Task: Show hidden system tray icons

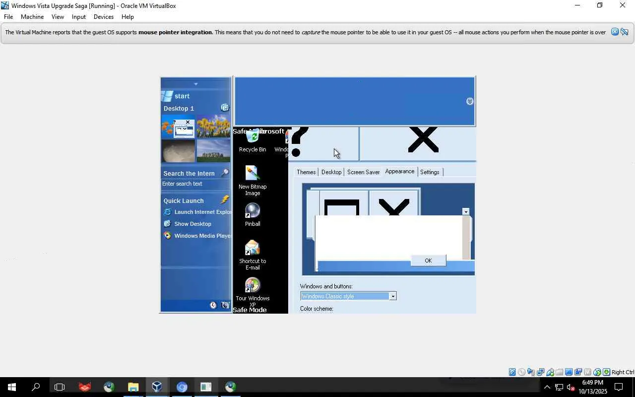Action: point(547,387)
